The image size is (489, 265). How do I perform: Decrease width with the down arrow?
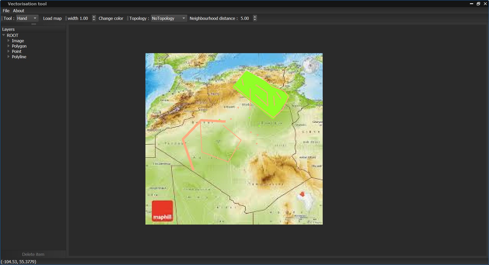tap(94, 20)
